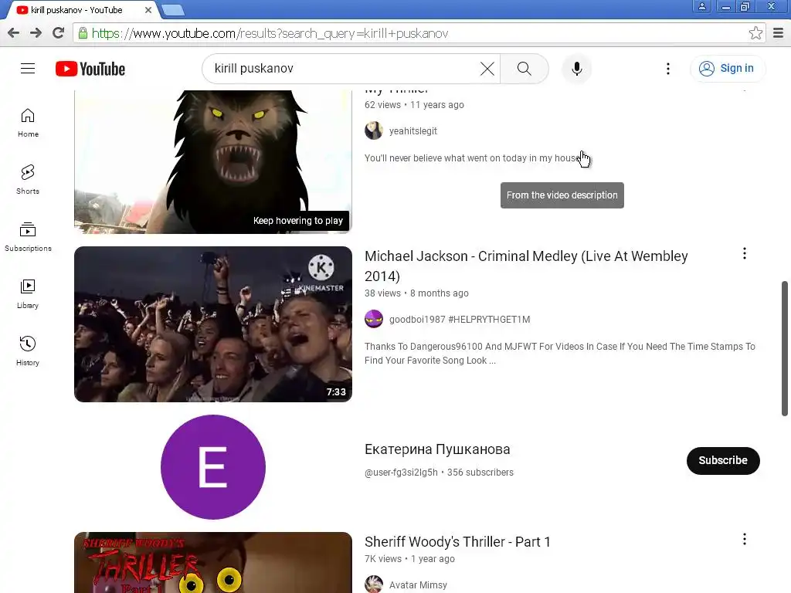Click '@user-fg3si2lg5h • 356 subscribers' text

click(x=439, y=473)
